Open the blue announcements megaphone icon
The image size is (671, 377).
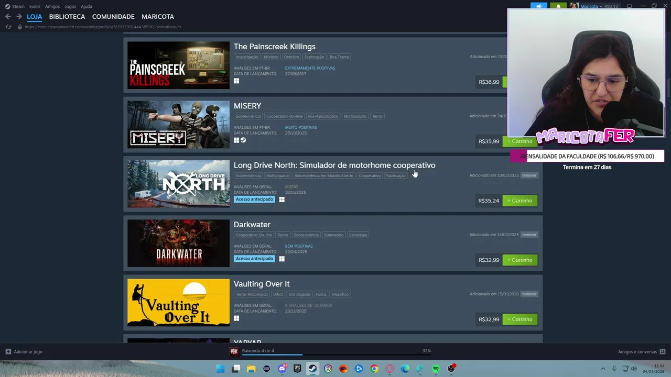pyautogui.click(x=538, y=6)
